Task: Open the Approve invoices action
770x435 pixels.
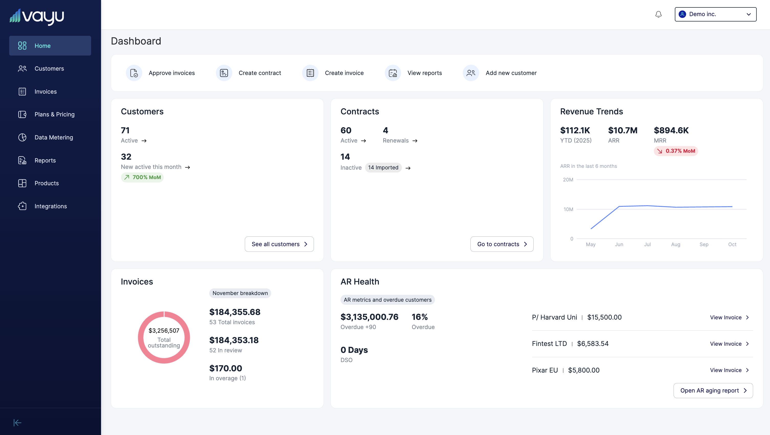Action: 134,73
